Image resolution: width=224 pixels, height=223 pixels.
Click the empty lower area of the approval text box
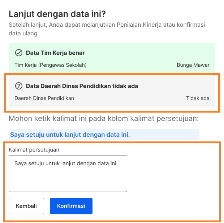coord(68,180)
